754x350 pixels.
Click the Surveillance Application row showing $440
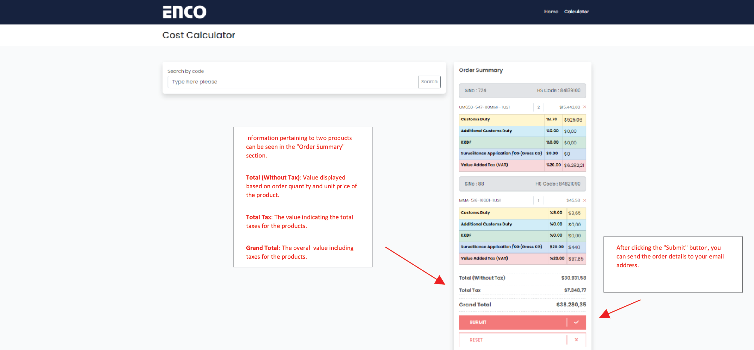522,247
